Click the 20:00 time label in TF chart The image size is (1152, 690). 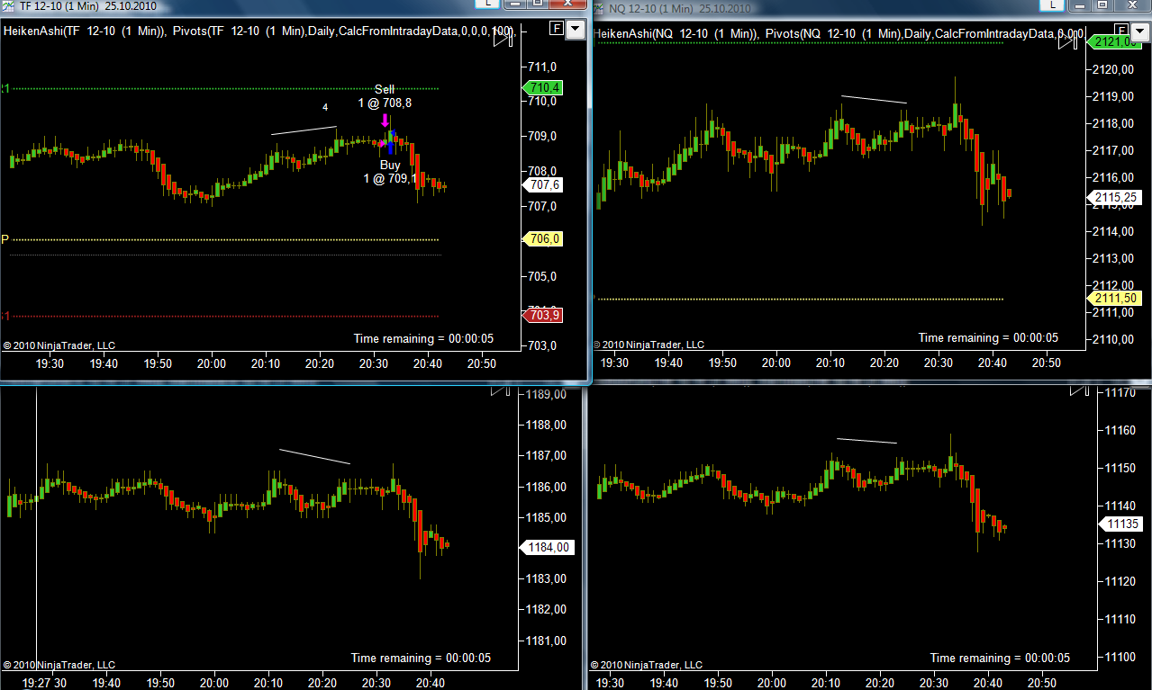pyautogui.click(x=212, y=363)
